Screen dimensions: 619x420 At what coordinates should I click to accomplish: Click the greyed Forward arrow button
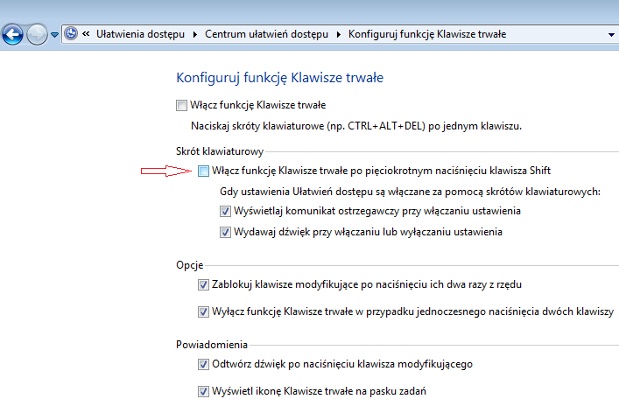pyautogui.click(x=37, y=35)
